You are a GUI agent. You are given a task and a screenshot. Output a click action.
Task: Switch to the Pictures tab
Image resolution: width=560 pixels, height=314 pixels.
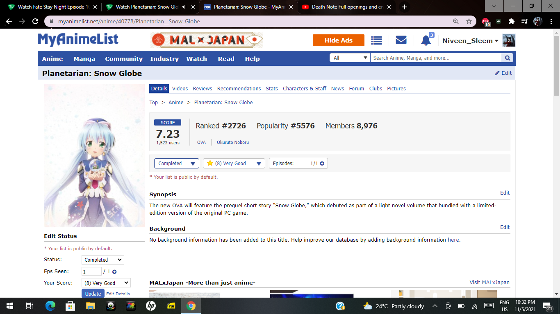coord(396,89)
